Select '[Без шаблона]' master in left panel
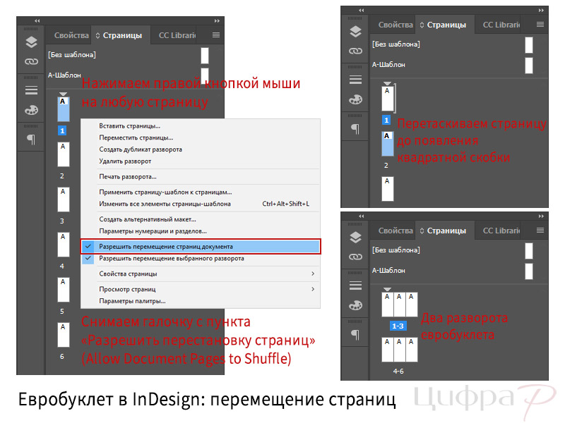565x423 pixels. tap(72, 55)
